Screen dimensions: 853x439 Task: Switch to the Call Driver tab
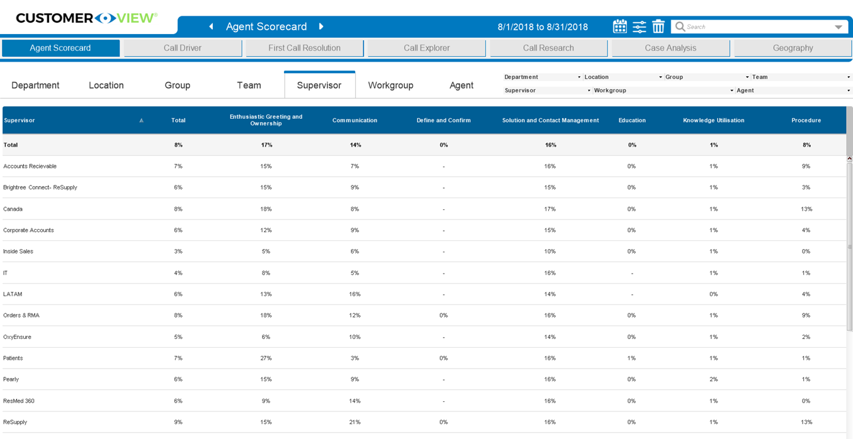point(183,48)
